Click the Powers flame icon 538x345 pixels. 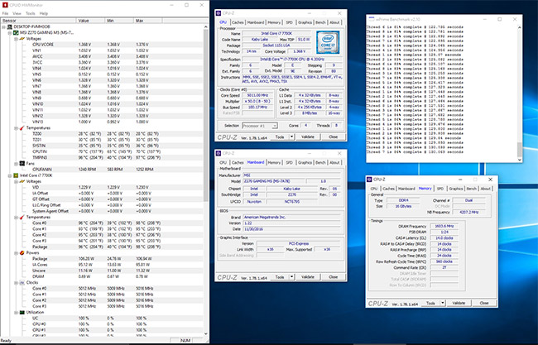coord(22,252)
